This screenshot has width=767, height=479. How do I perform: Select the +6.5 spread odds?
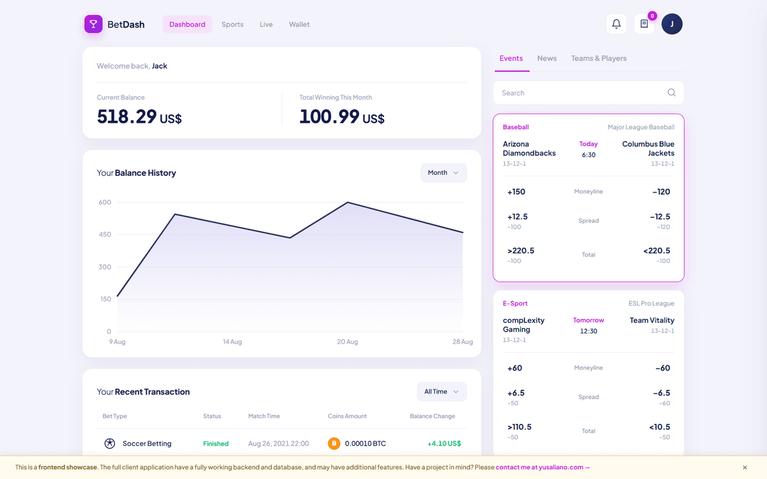pyautogui.click(x=516, y=397)
